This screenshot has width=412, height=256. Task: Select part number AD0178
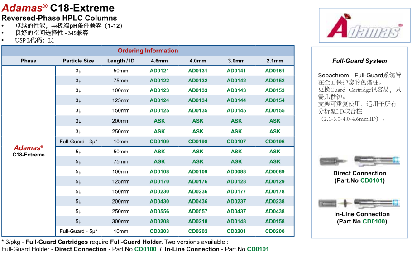275,191
